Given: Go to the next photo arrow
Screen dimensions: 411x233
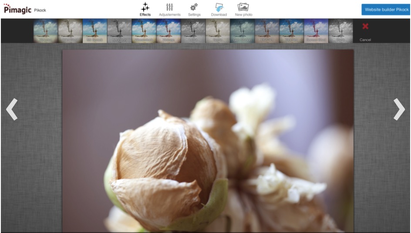Looking at the screenshot, I should [399, 109].
